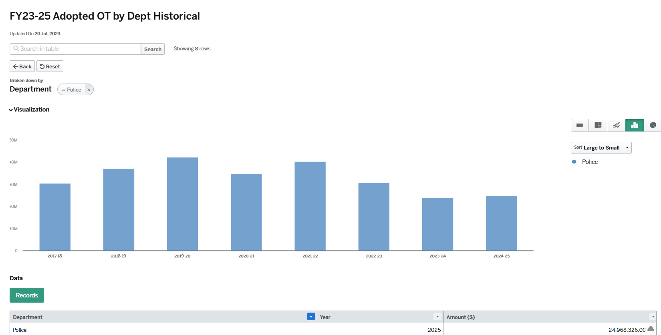Image resolution: width=661 pixels, height=335 pixels.
Task: Switch to stacked bar chart view
Action: (580, 125)
